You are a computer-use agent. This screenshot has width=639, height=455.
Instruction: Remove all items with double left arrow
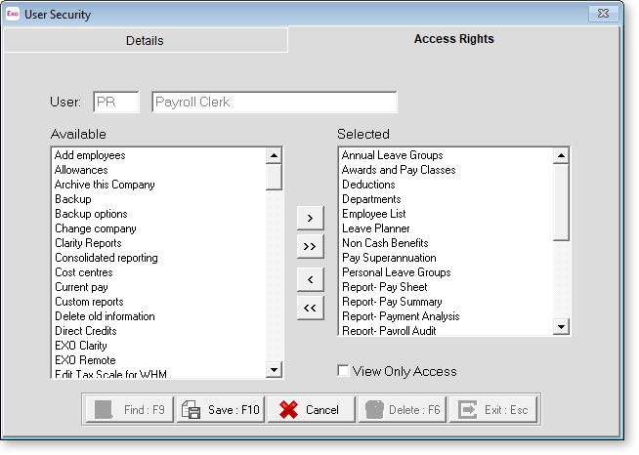coord(310,310)
